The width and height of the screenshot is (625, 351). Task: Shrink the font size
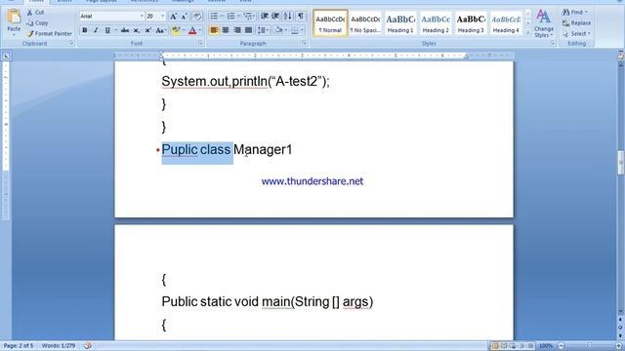[x=185, y=17]
